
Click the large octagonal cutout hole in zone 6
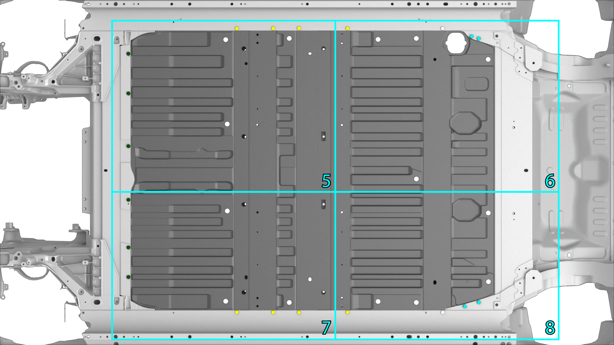(456, 42)
